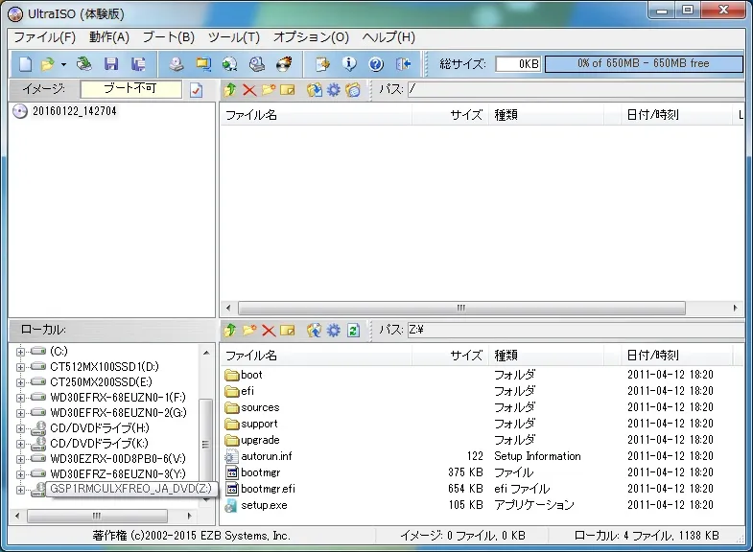Expand the CD/DVDドライブ(K:) node

pos(20,444)
